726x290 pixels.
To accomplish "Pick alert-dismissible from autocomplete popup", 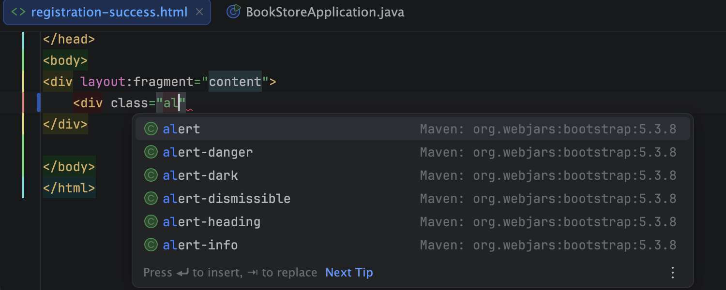I will [226, 198].
